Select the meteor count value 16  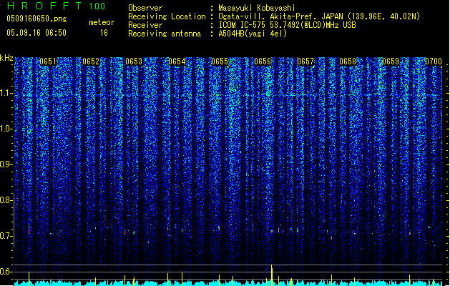click(104, 33)
